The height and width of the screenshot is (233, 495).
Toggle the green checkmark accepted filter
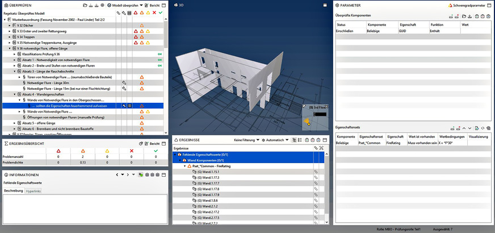[161, 12]
